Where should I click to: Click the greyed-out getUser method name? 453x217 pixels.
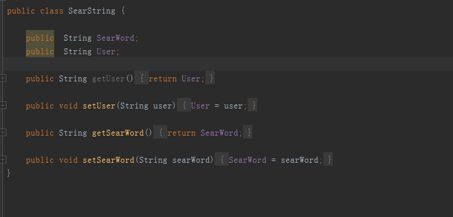point(109,78)
